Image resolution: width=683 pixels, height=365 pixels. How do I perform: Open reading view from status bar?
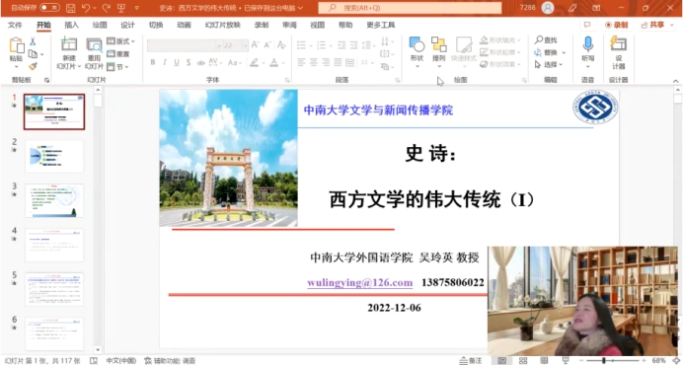[x=544, y=361]
